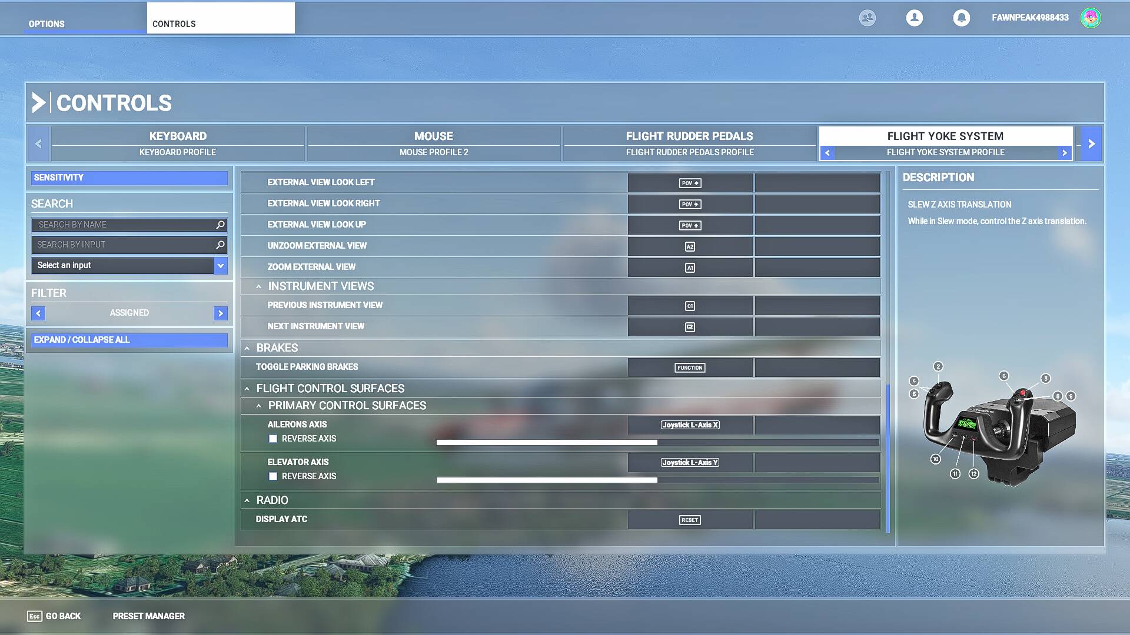Click the search-by-name magnifier icon
Viewport: 1130px width, 635px height.
220,225
